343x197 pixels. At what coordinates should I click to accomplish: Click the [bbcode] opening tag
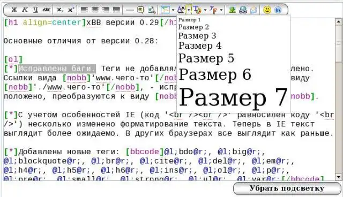coord(145,152)
